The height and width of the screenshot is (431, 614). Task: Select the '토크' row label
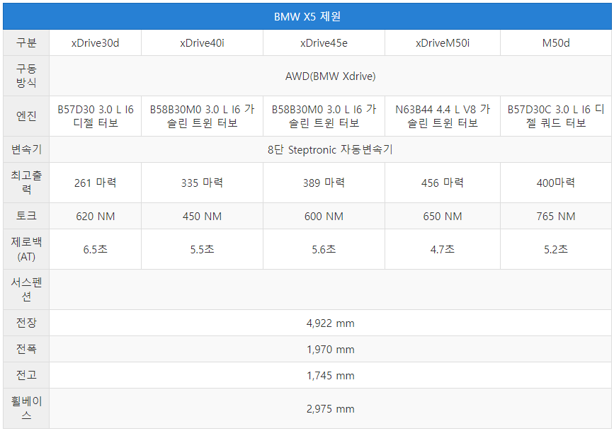pyautogui.click(x=26, y=216)
